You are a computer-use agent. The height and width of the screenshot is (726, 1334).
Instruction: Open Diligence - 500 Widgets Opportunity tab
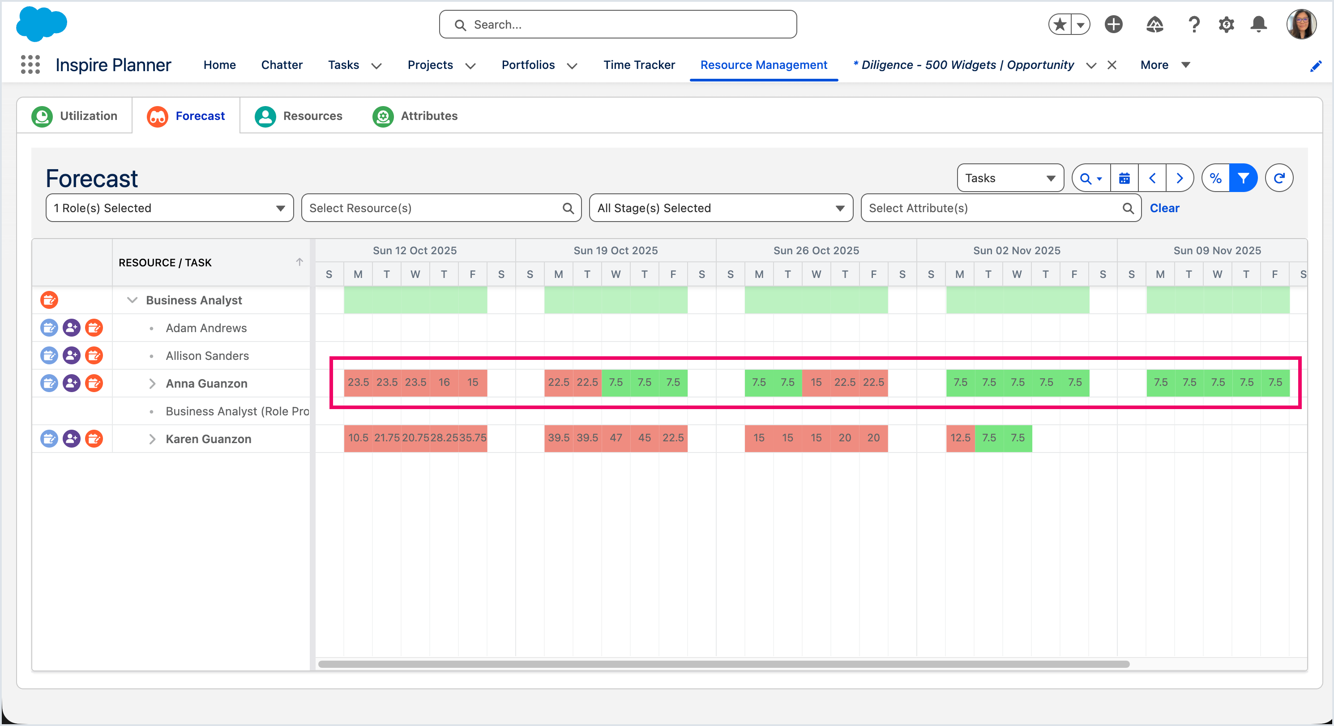963,65
